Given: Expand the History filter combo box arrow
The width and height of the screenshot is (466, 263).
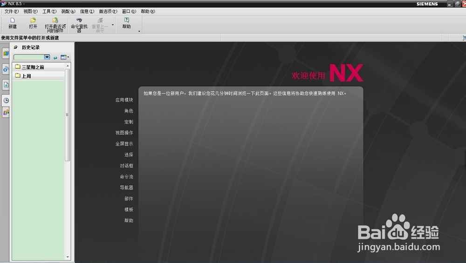Looking at the screenshot, I should pos(47,57).
